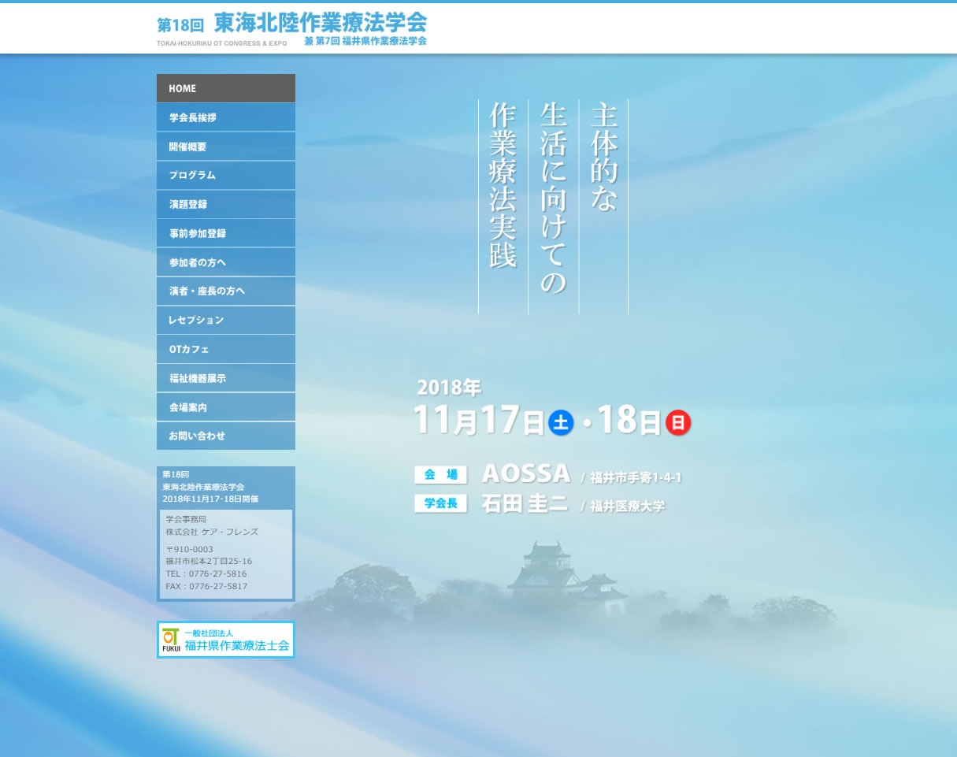Screen dimensions: 957x757
Task: Open 参加者の方へ section
Action: [225, 262]
